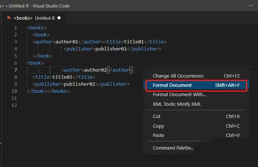Click the author01 text on line 3
Viewport: 258px width, 167px height.
pos(68,42)
